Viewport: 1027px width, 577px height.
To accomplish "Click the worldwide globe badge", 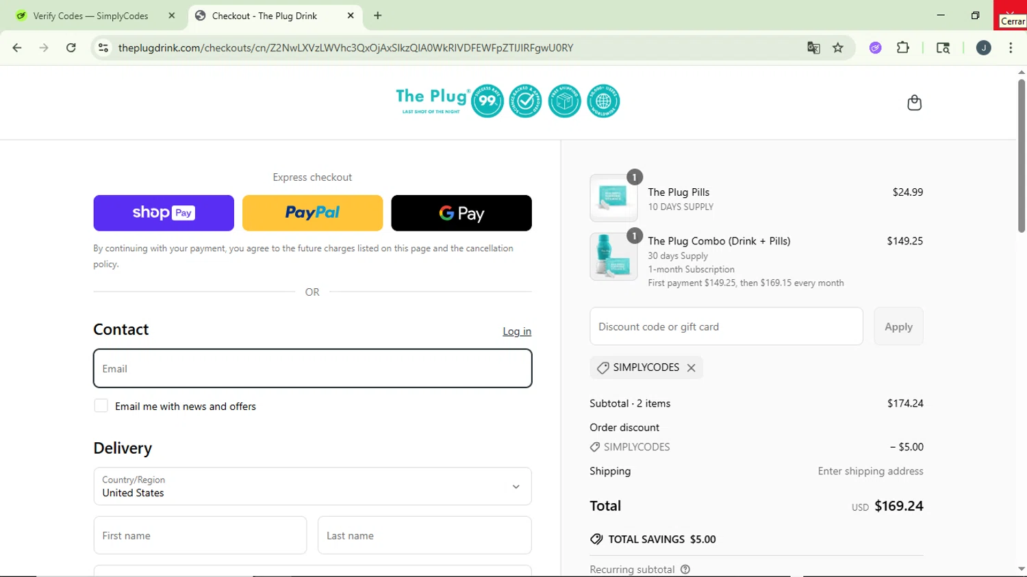I will [x=603, y=101].
